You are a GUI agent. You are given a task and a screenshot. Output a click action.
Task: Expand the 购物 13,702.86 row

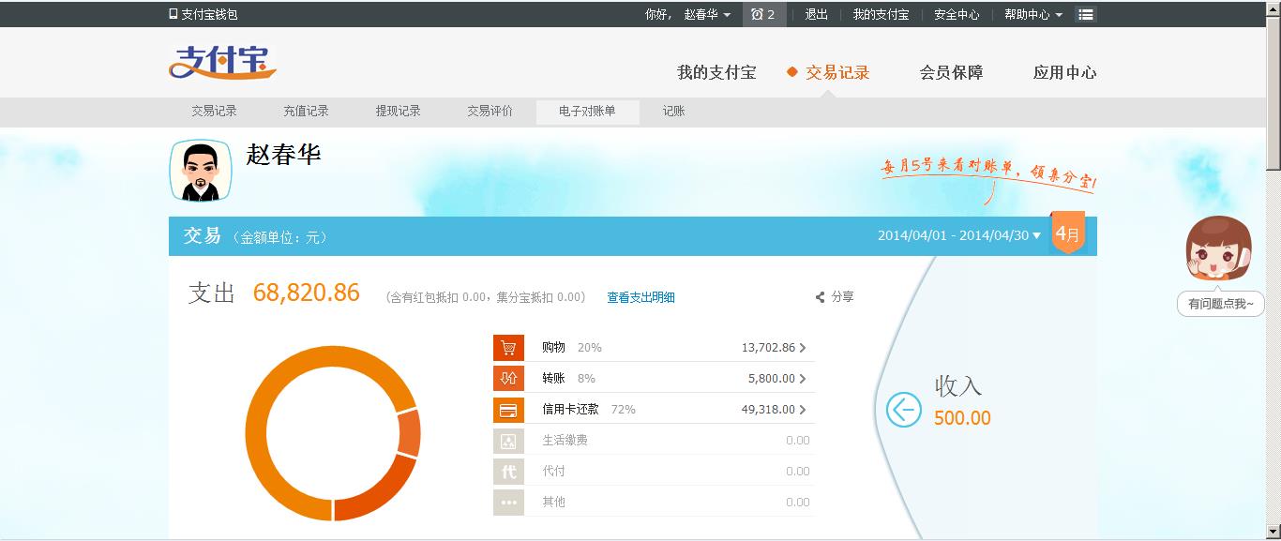pyautogui.click(x=802, y=348)
